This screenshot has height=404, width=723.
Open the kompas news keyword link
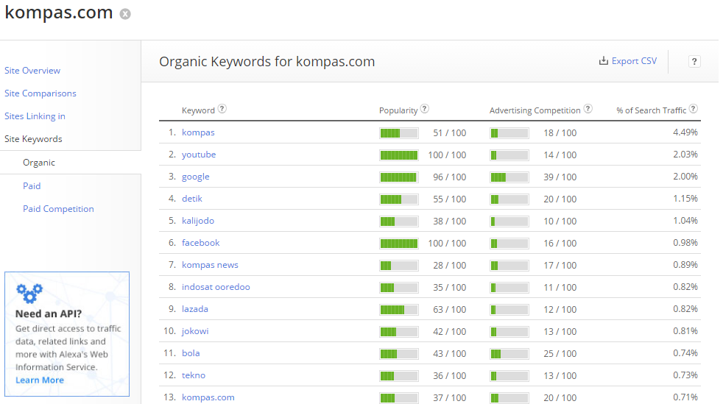(210, 265)
